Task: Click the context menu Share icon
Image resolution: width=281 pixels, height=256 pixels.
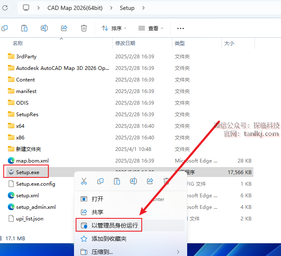Action: (150, 181)
